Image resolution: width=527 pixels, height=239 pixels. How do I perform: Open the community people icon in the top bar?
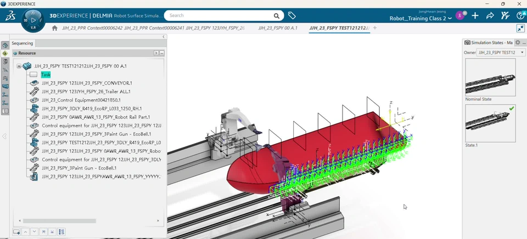point(505,15)
